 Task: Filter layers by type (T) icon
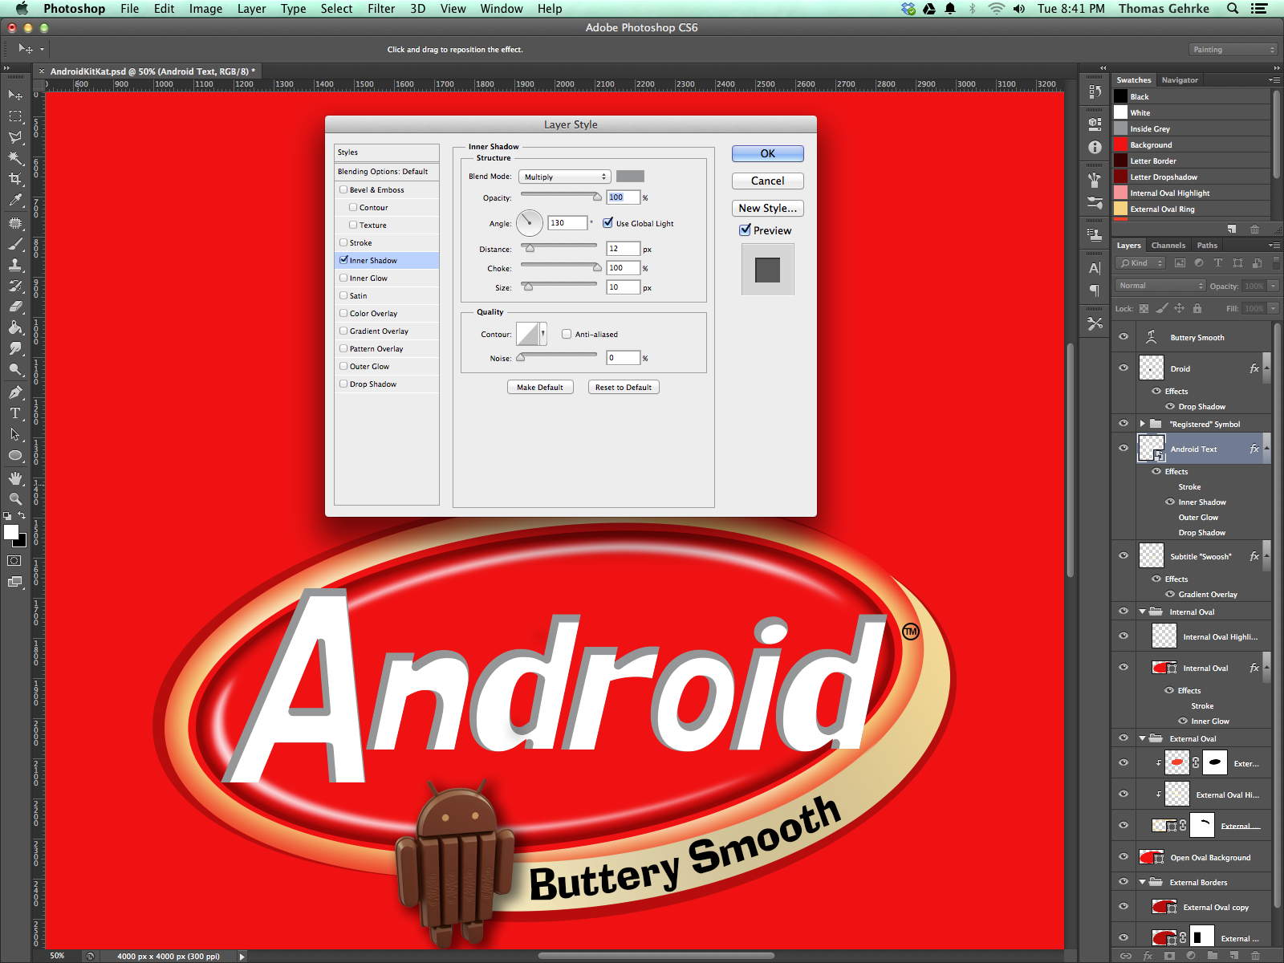(x=1218, y=263)
